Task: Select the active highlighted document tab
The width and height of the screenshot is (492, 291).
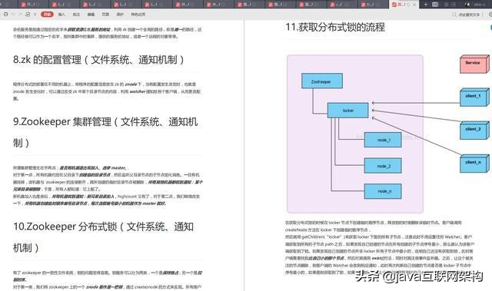Action: (404, 5)
